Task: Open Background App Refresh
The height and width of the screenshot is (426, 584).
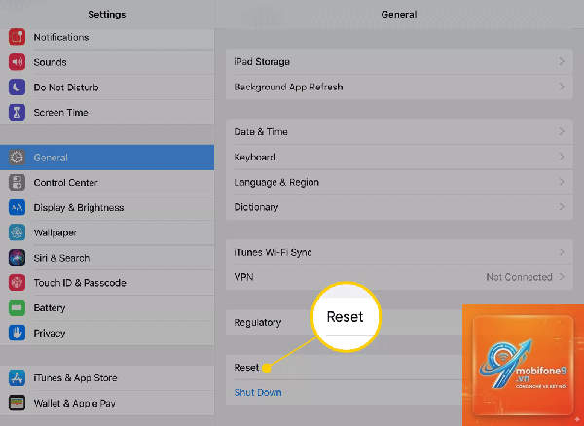Action: point(399,87)
